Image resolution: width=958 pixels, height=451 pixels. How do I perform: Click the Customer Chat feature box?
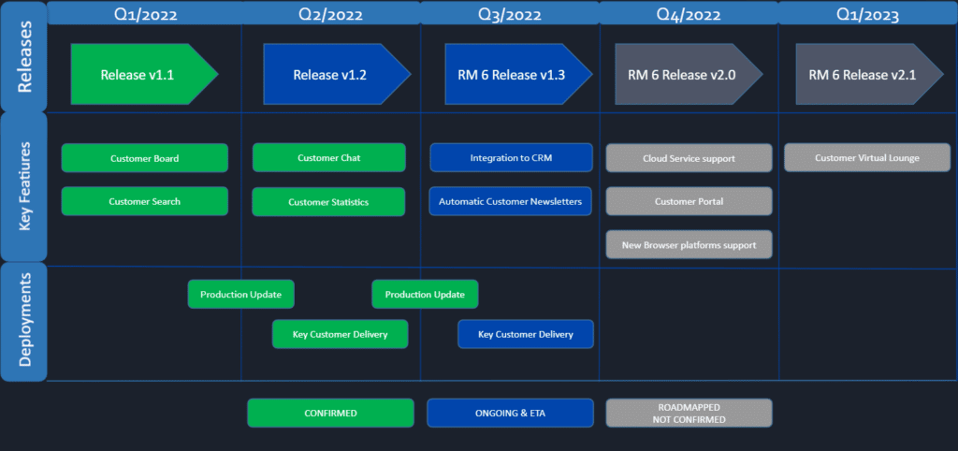coord(328,158)
